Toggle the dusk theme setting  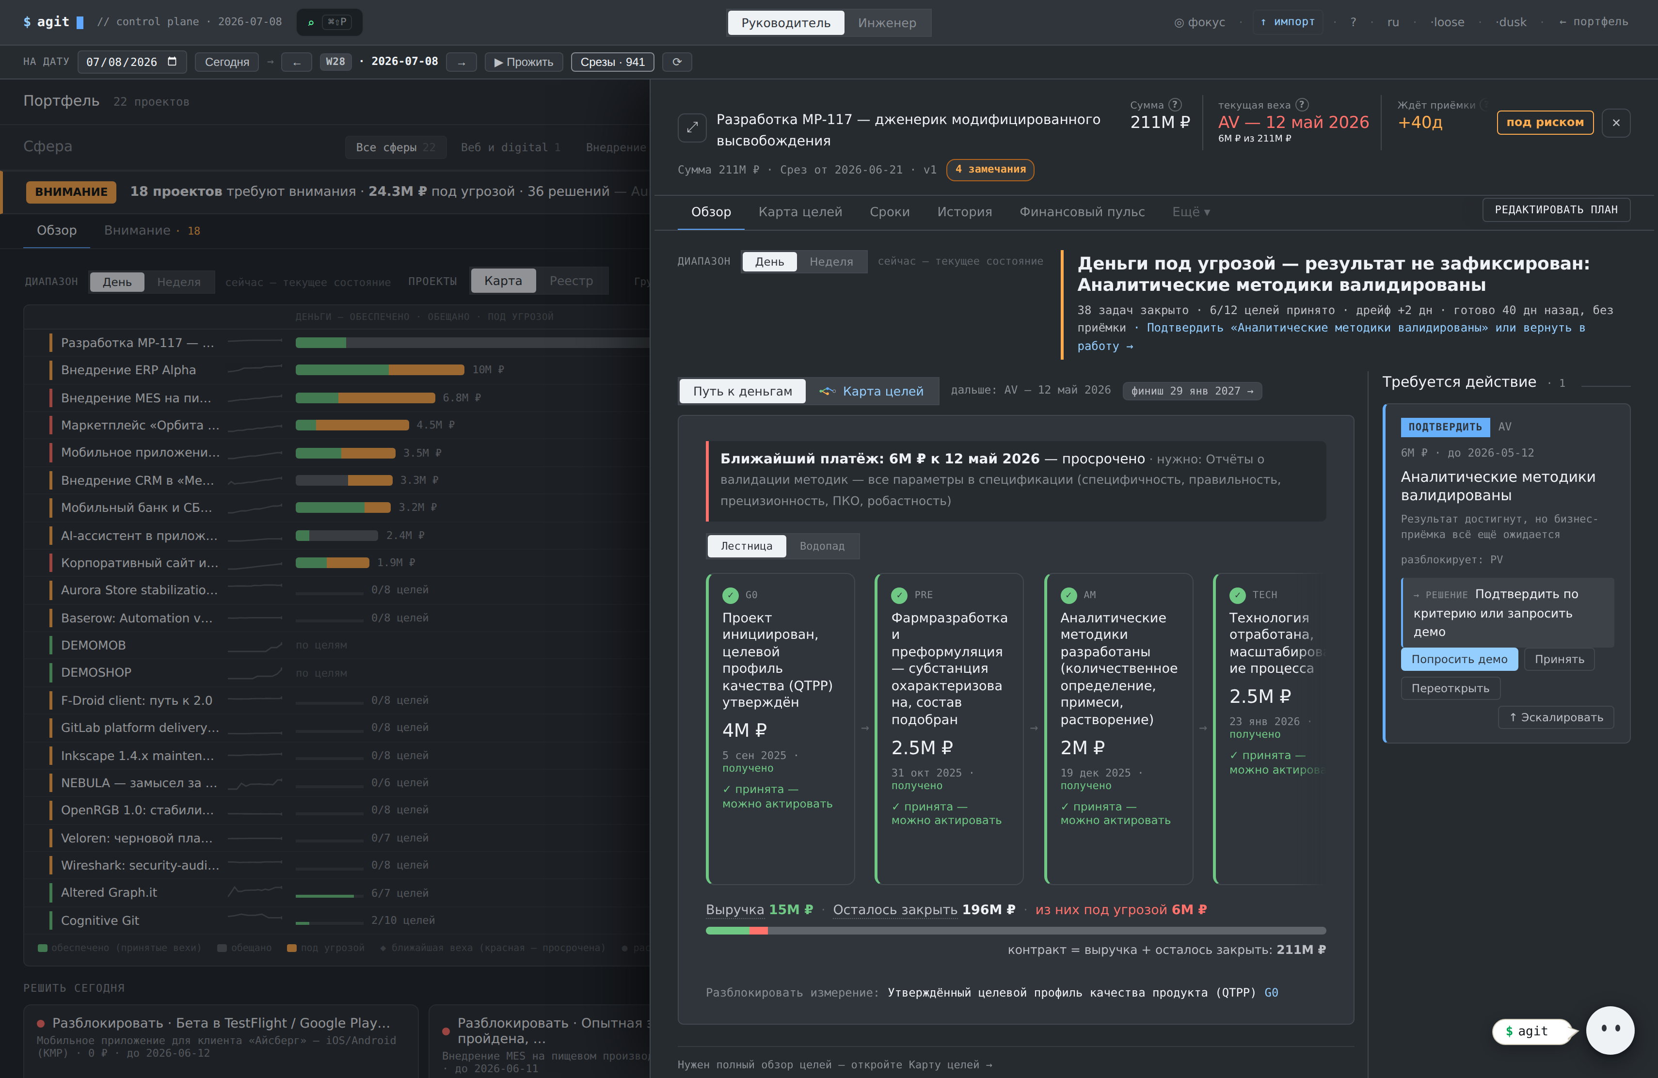1511,22
